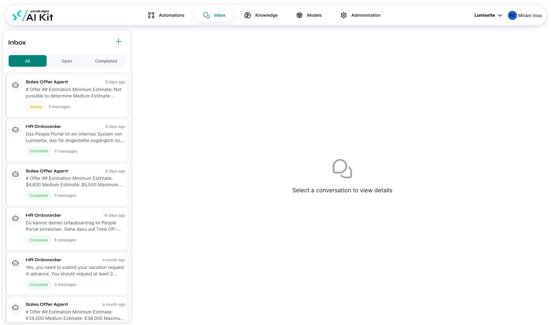
Task: Open Sales Offer conversation with €34,000 estimate
Action: pyautogui.click(x=67, y=309)
